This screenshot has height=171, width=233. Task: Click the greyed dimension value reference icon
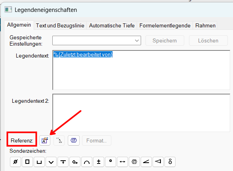59,140
